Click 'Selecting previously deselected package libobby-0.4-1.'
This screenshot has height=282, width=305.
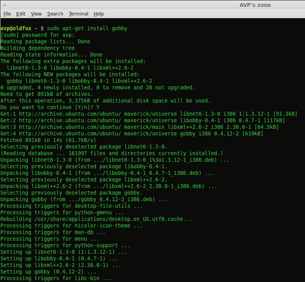[84, 167]
